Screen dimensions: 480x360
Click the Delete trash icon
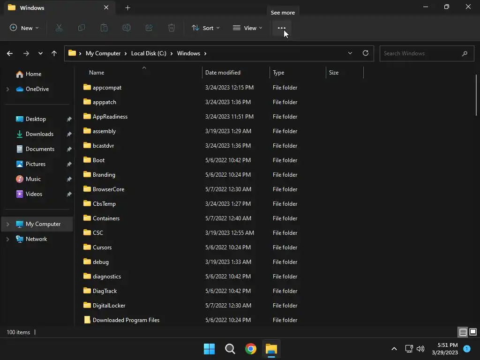172,28
